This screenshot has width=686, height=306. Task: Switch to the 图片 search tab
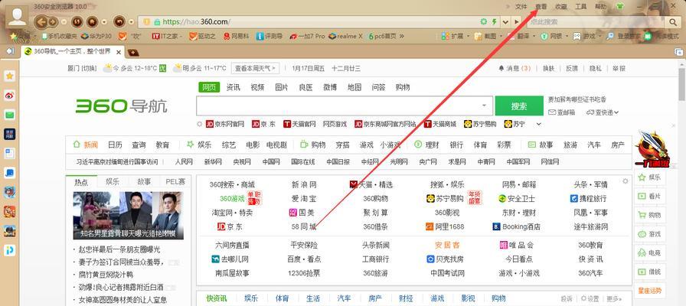(282, 87)
